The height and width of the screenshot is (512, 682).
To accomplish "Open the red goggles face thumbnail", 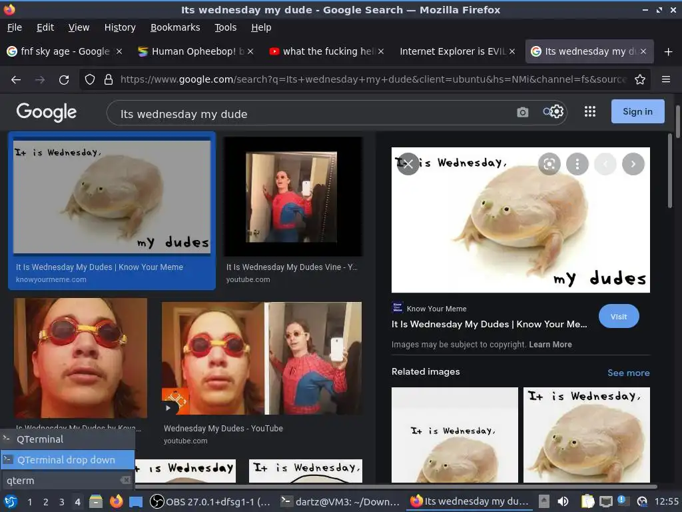I will click(81, 358).
